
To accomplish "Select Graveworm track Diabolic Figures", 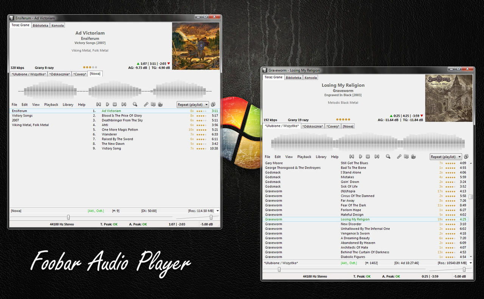I will (x=366, y=257).
